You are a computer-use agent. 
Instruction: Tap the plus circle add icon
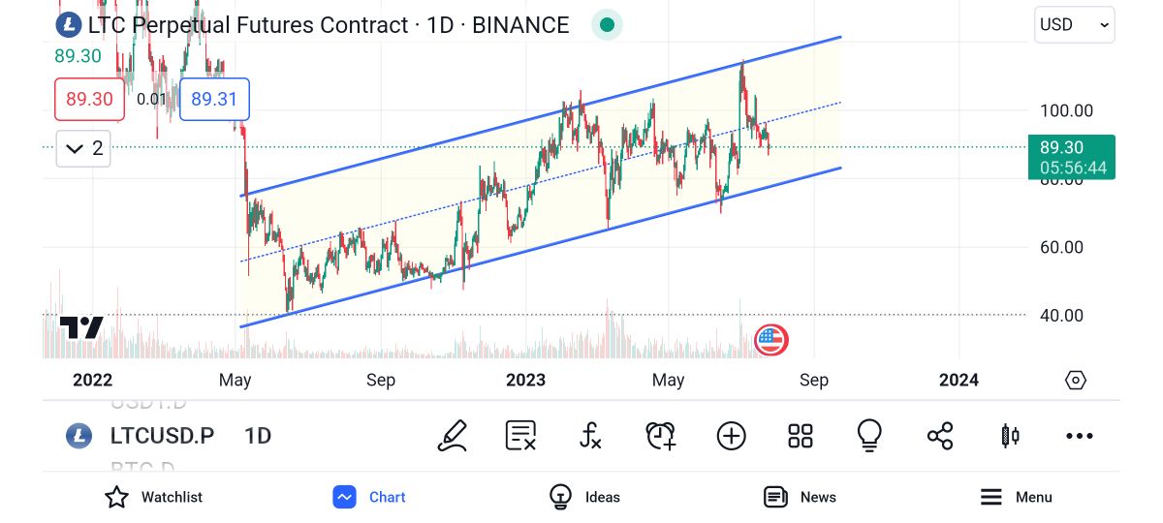[x=731, y=436]
